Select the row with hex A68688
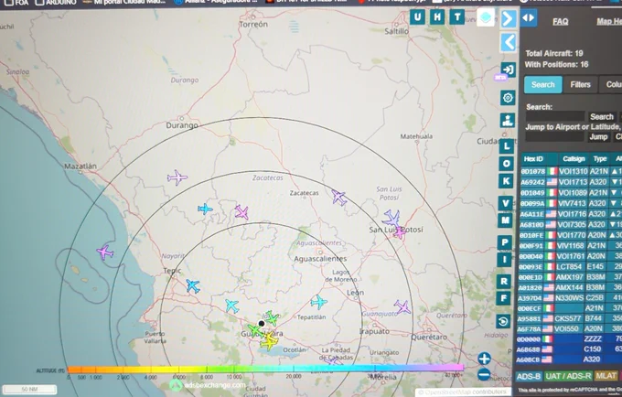 (568, 349)
